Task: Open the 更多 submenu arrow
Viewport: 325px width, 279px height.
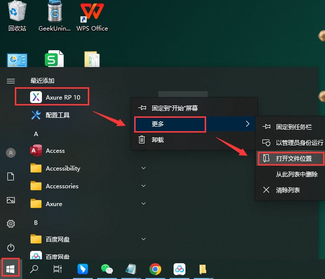Action: [248, 124]
